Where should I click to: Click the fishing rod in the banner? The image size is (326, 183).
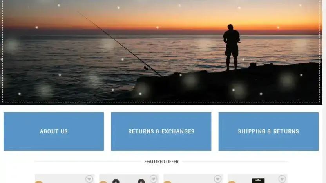120,44
